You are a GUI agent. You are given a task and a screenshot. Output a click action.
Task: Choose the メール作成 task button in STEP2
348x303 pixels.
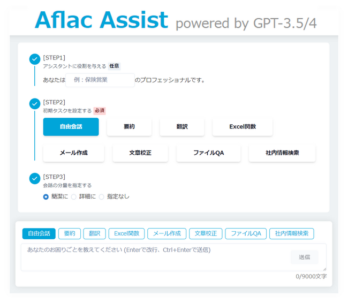coord(74,153)
